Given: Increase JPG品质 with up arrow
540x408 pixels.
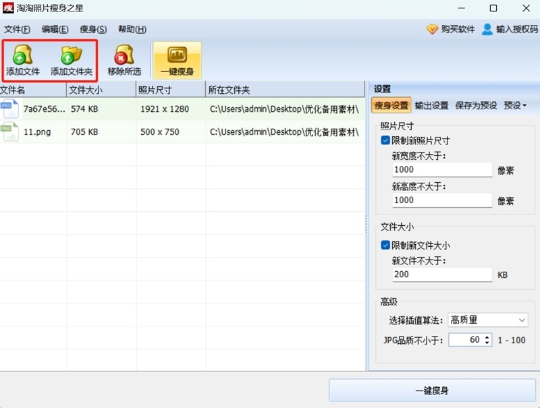Looking at the screenshot, I should click(487, 337).
